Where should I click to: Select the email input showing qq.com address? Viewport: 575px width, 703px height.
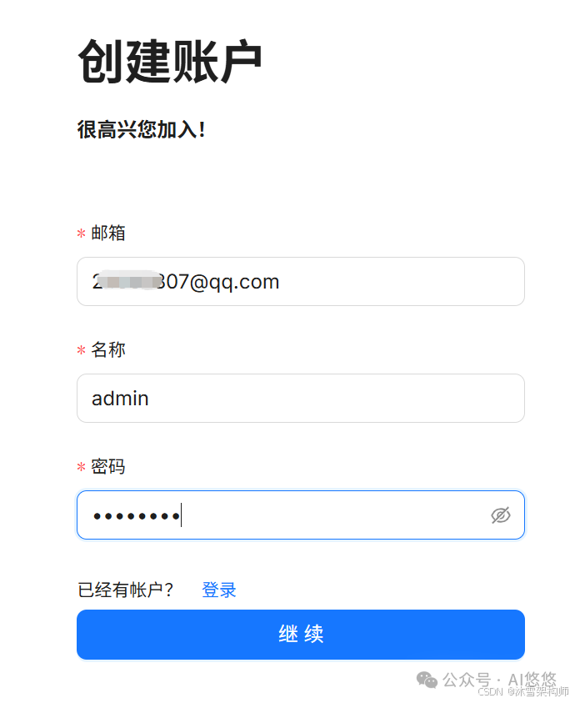tap(300, 281)
